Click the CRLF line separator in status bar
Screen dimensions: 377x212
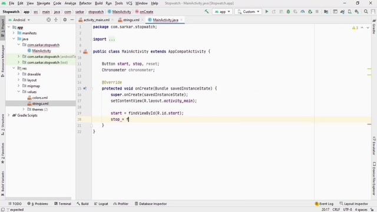click(x=336, y=210)
